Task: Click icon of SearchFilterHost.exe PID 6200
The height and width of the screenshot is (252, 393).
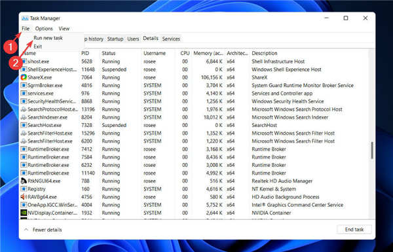Action: pos(24,141)
